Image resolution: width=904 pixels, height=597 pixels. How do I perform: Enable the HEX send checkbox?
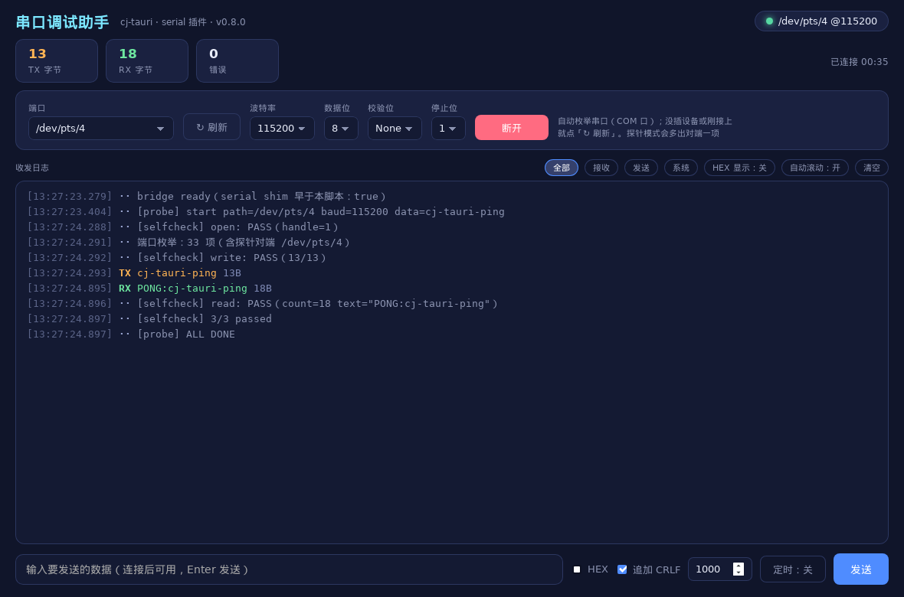577,569
